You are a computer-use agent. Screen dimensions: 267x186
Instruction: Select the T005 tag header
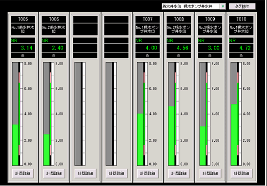point(23,19)
